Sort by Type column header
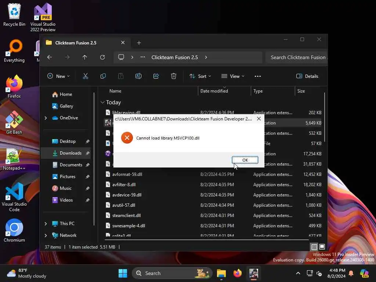Image resolution: width=376 pixels, height=282 pixels. [258, 91]
